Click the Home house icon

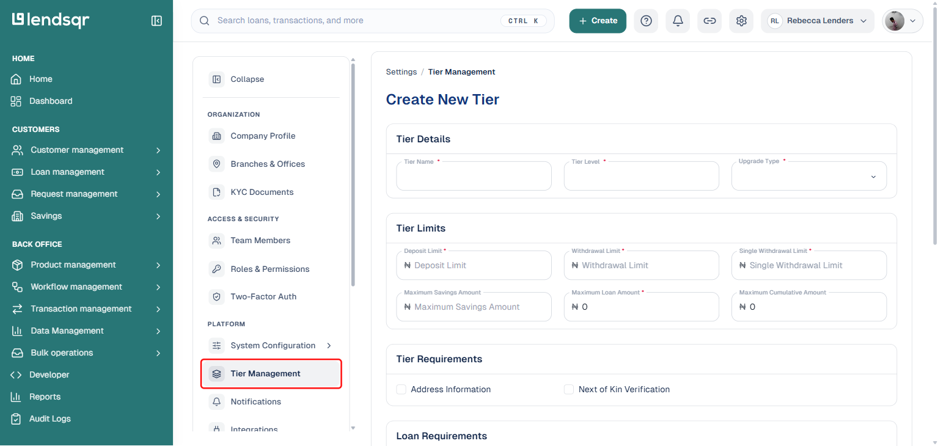click(x=16, y=79)
